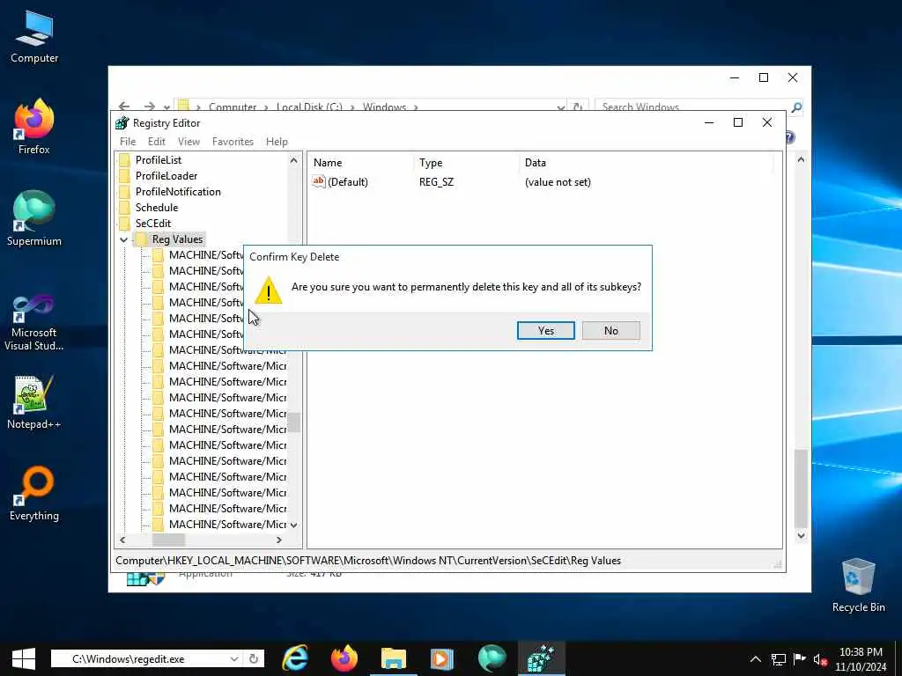Screen dimensions: 902x676
Task: Open Supermium from the taskbar
Action: (492, 658)
